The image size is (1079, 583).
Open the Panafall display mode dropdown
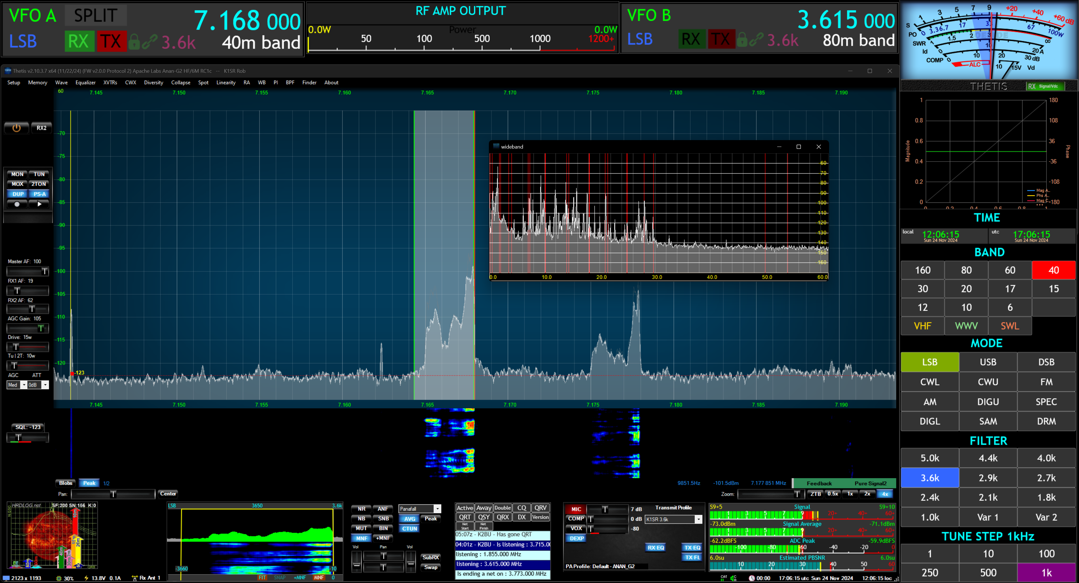click(x=420, y=509)
